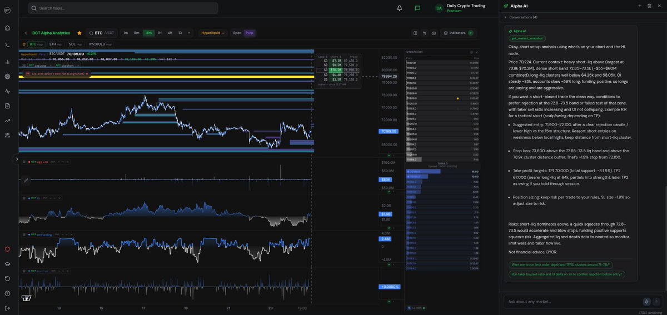Select the 4H timeframe
Viewport: 667px width, 315px height.
point(170,33)
